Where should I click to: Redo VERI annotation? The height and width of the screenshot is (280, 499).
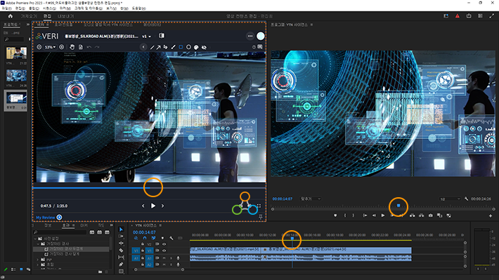(97, 47)
